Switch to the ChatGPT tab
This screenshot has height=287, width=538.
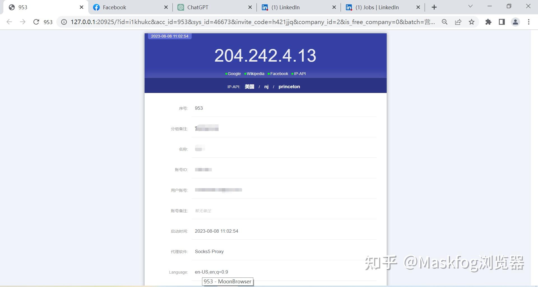tap(198, 7)
